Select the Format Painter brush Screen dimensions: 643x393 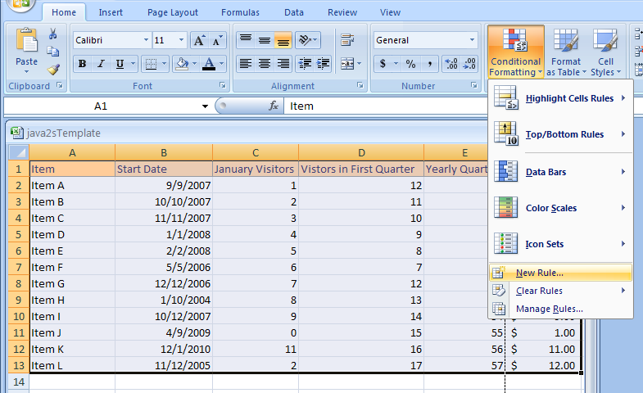coord(53,69)
